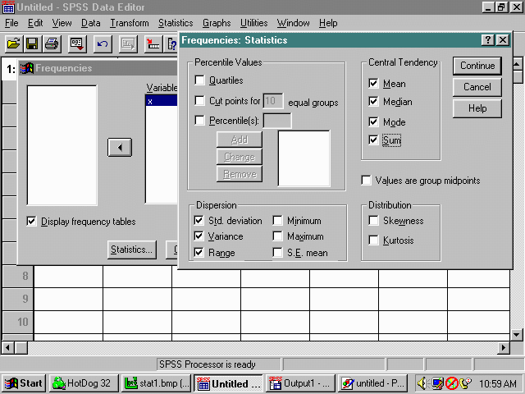Viewport: 525px width, 394px height.
Task: Select variable x in Variable(s) list
Action: point(162,101)
